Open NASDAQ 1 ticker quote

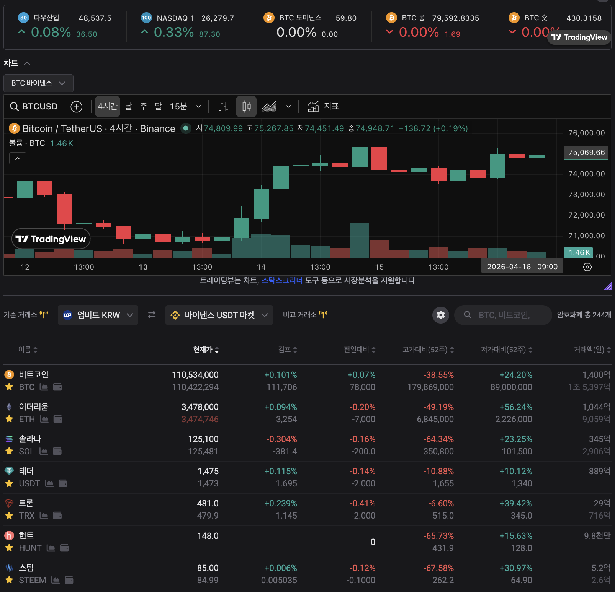point(187,26)
